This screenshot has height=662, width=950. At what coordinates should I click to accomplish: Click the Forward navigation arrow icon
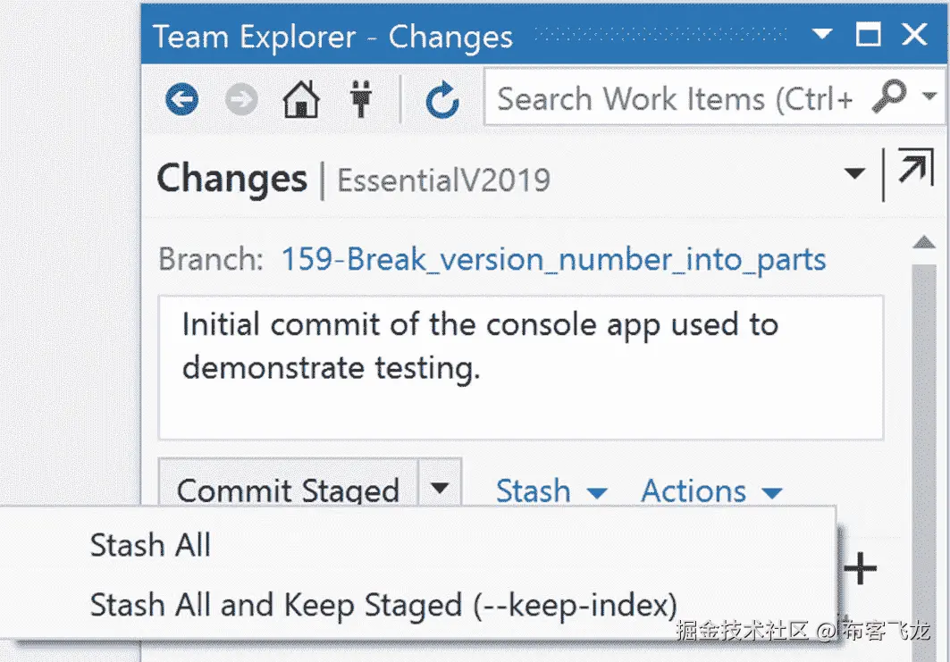(240, 99)
